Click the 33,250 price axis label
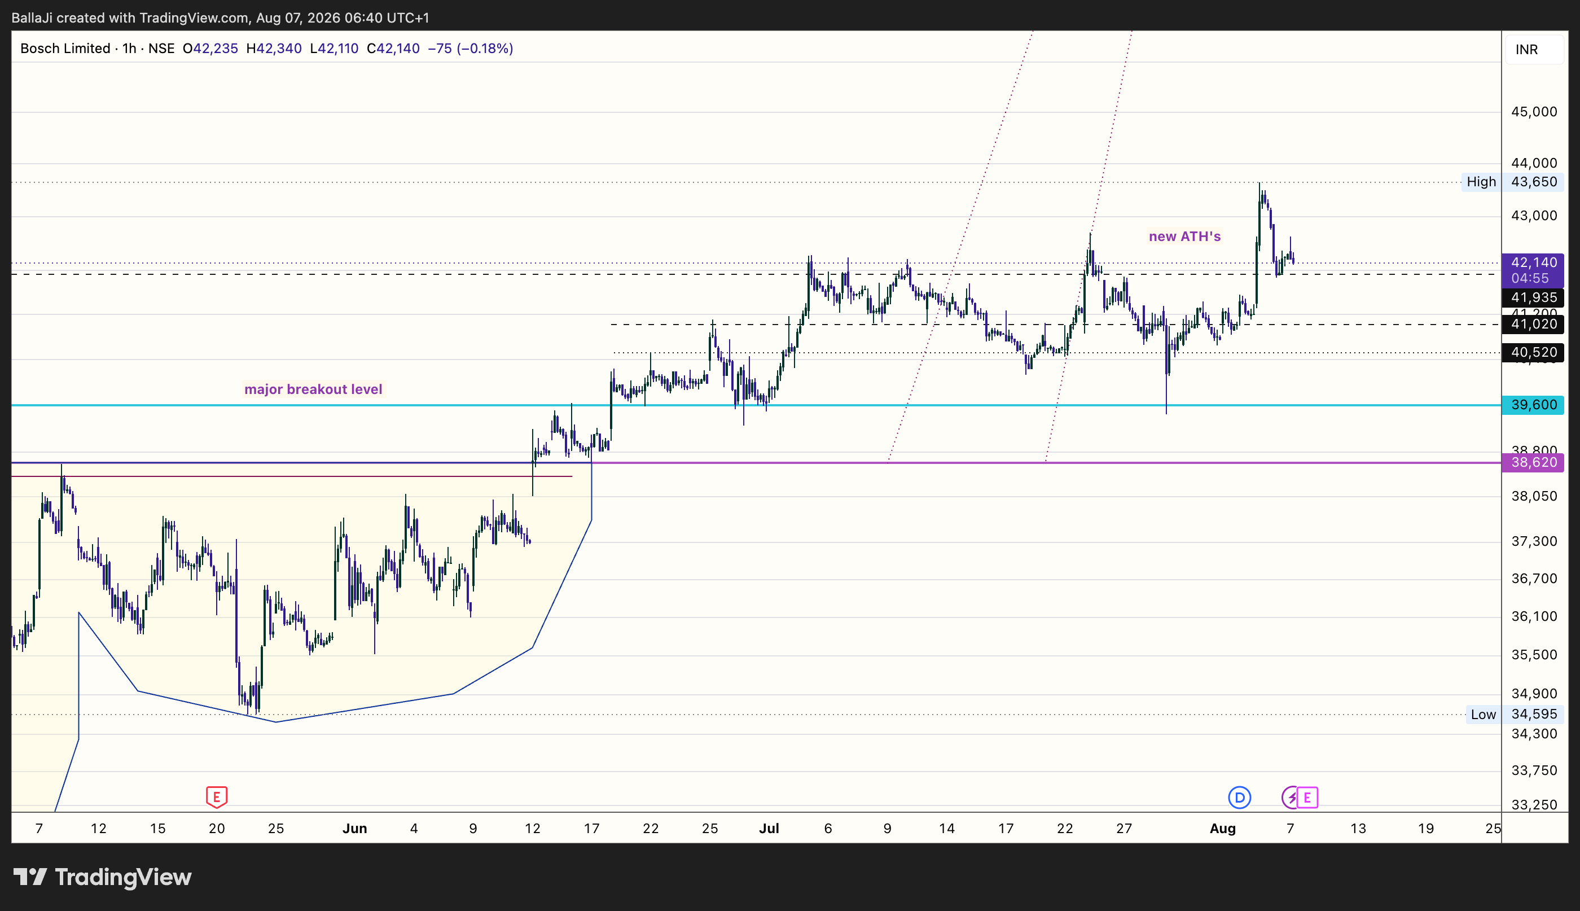The width and height of the screenshot is (1580, 911). [x=1534, y=805]
